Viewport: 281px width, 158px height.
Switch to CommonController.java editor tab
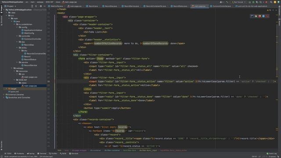(220, 6)
